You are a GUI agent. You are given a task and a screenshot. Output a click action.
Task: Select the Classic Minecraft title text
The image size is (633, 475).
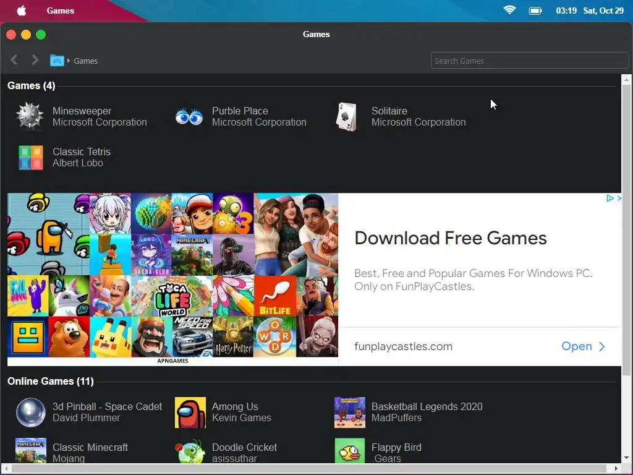click(90, 447)
